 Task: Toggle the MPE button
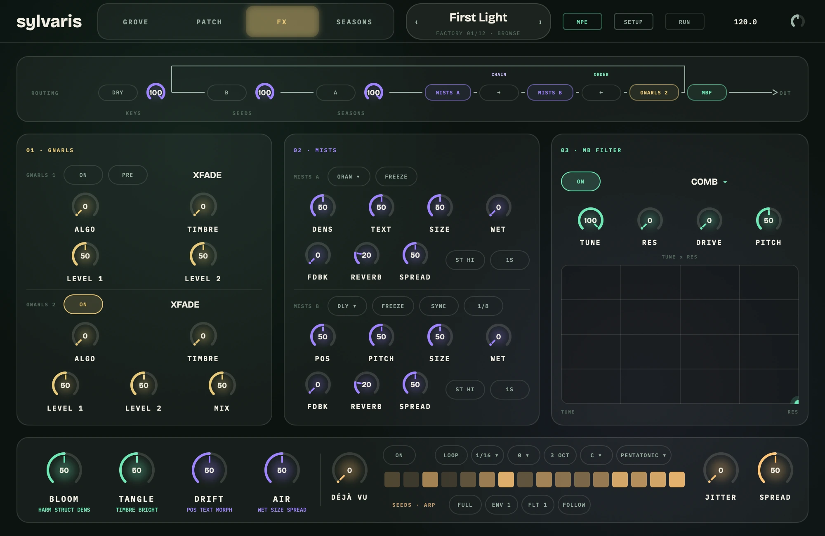[582, 22]
